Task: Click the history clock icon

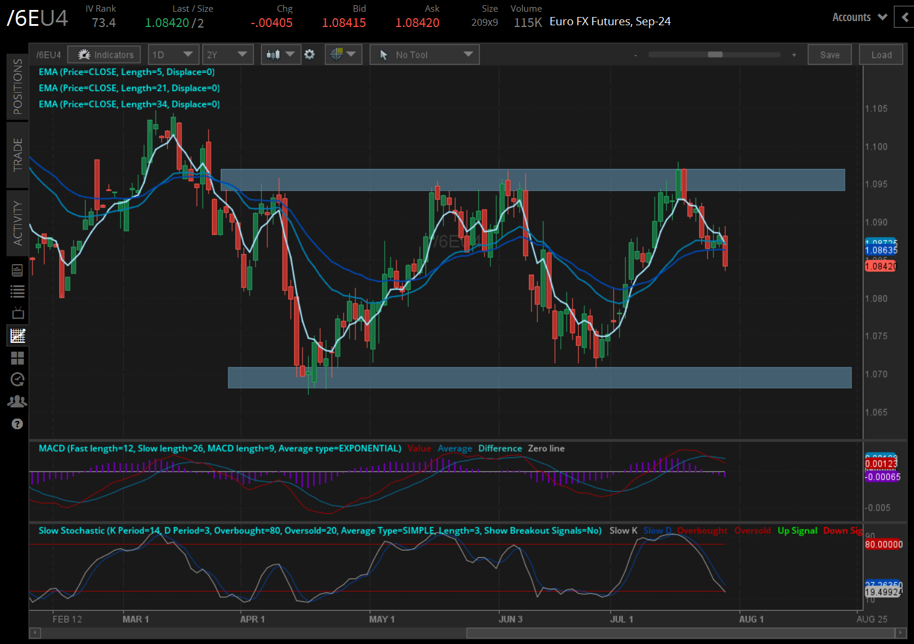Action: point(17,379)
